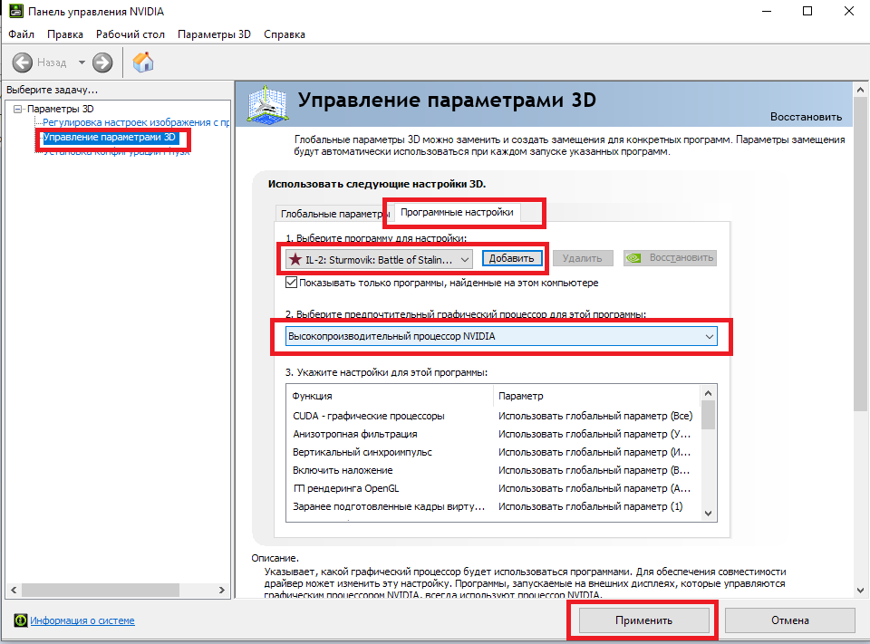Click the task tree horizontal scrollbar thumb
The width and height of the screenshot is (870, 644).
pos(100,591)
